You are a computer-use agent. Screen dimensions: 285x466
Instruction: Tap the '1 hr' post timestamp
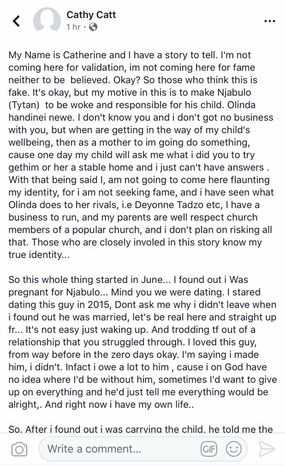click(74, 27)
